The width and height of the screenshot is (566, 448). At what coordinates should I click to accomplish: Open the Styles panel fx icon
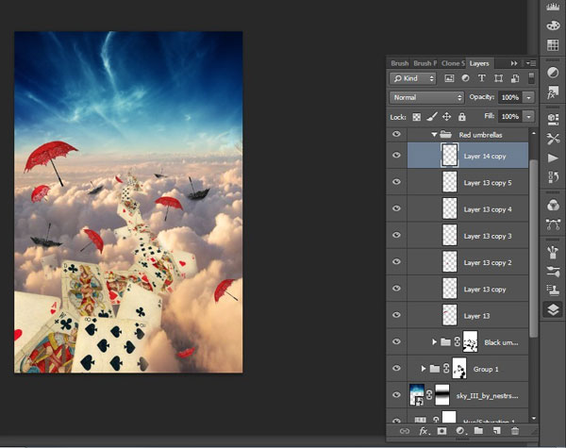click(x=553, y=92)
